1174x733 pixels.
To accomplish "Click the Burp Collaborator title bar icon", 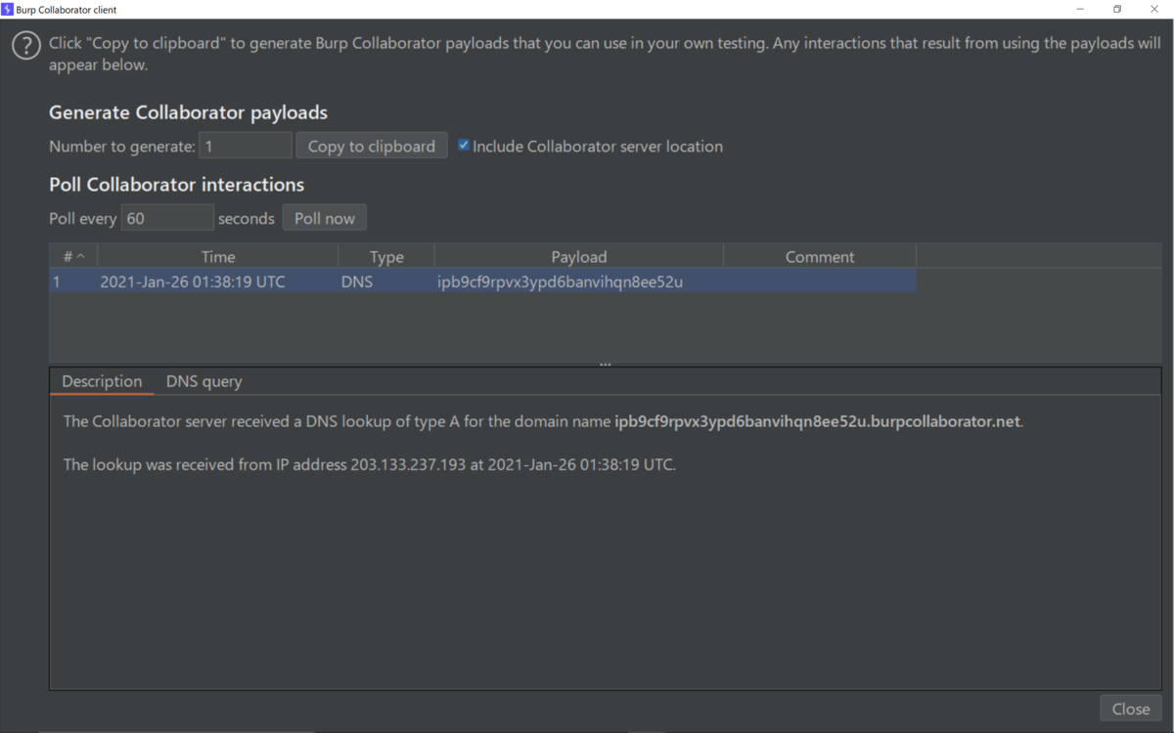I will pos(7,9).
